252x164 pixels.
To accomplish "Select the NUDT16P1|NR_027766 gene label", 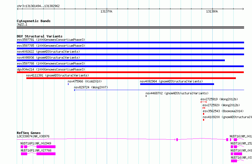I will (36, 150).
